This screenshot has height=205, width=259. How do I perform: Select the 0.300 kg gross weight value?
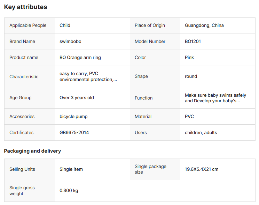[x=69, y=191]
